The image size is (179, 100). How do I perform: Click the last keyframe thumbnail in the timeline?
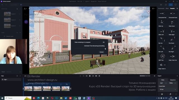point(65,89)
